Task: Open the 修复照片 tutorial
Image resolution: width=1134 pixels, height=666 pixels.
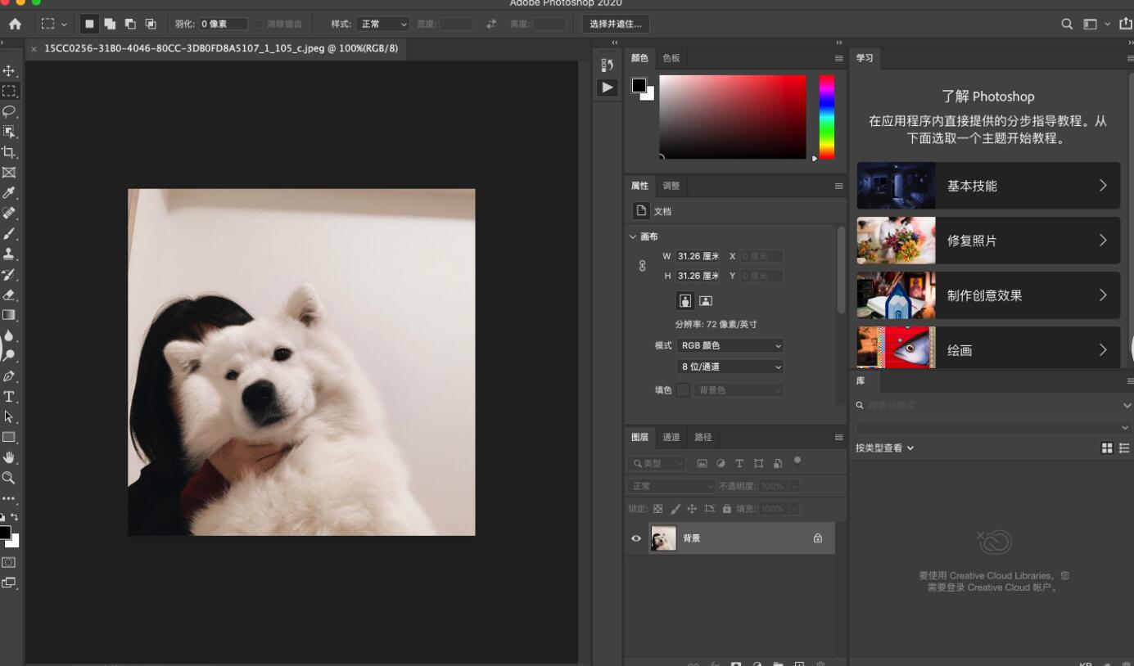Action: tap(988, 241)
